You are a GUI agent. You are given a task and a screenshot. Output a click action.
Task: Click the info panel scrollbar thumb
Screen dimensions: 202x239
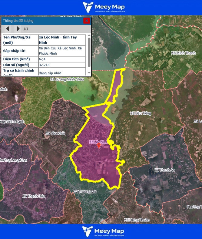click(x=89, y=52)
